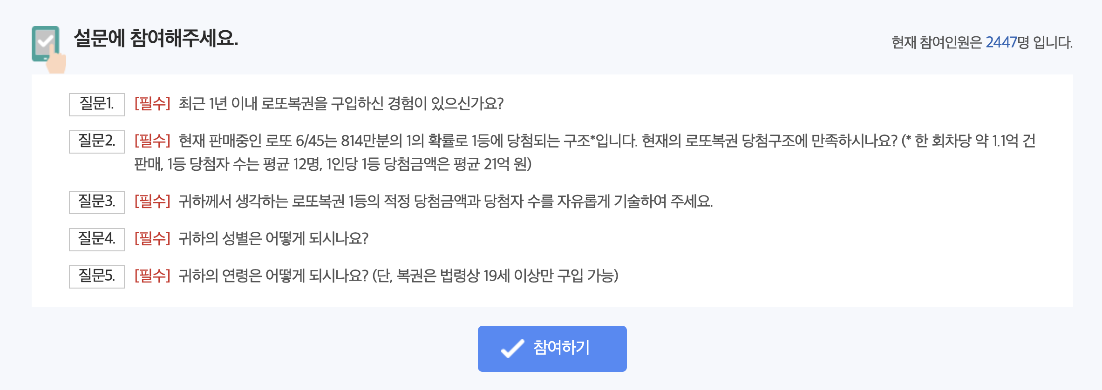Select the [필수] marker next to 질문3

pyautogui.click(x=151, y=201)
